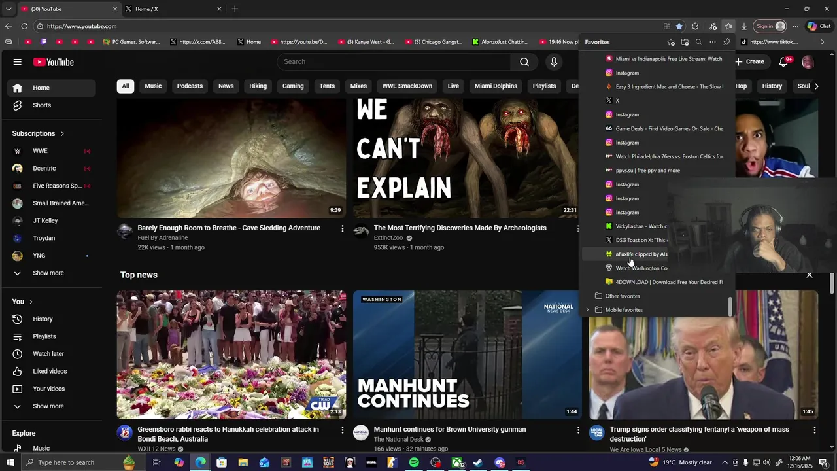Toggle the Favorites toolbar button
This screenshot has height=471, width=837.
point(728,26)
